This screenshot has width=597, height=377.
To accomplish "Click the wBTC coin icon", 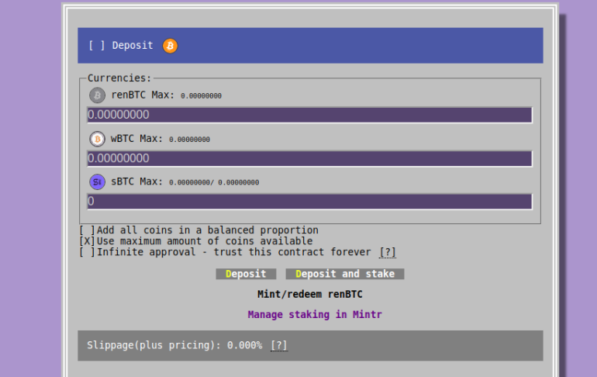I will point(97,139).
